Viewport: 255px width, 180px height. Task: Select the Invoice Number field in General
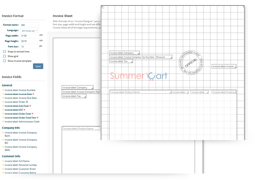20,90
